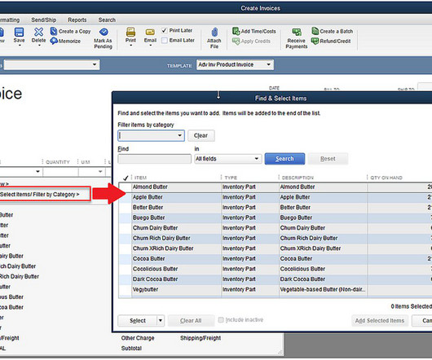Open the Search tab
This screenshot has width=432, height=360.
(x=107, y=20)
